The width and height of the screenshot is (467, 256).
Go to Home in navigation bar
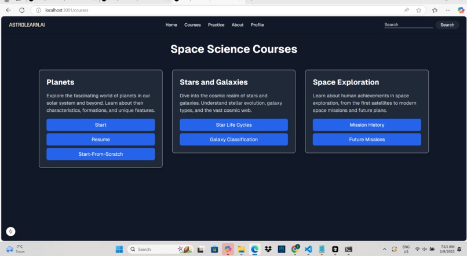coord(172,25)
